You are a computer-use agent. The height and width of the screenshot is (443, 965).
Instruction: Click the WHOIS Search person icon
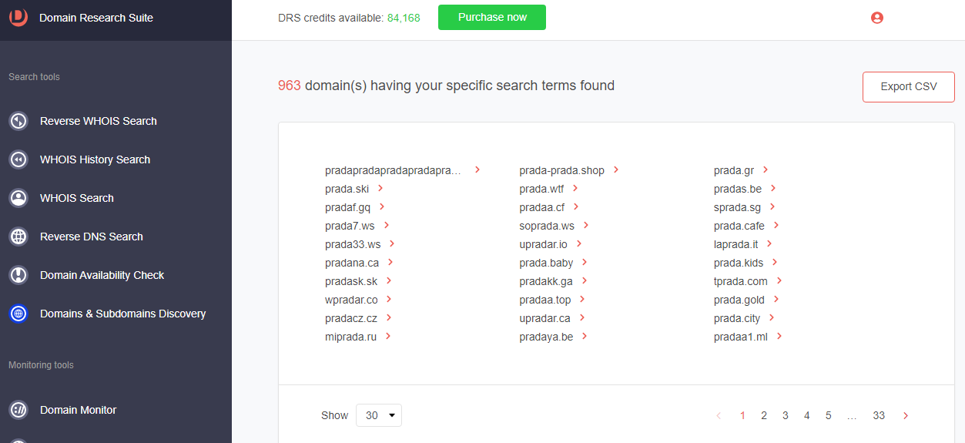(18, 198)
